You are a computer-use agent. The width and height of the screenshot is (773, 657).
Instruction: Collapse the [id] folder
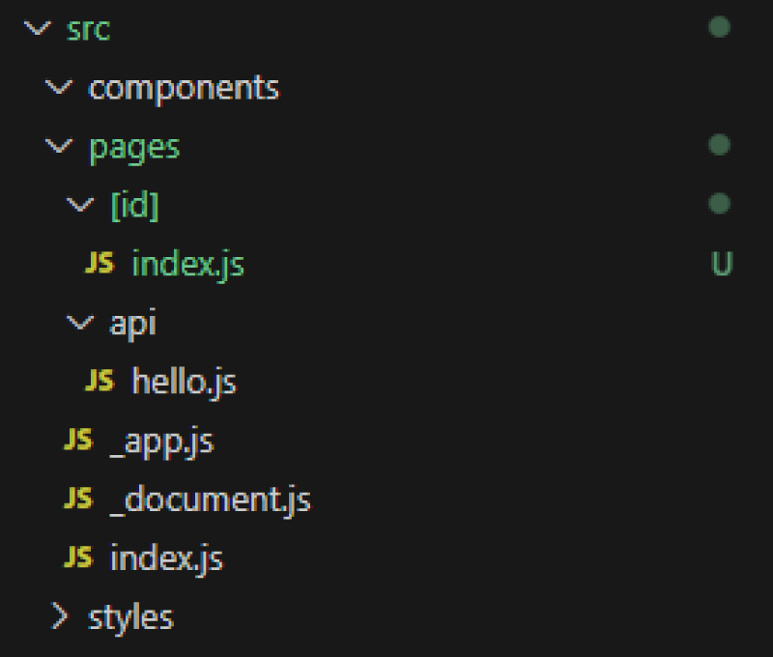point(77,204)
